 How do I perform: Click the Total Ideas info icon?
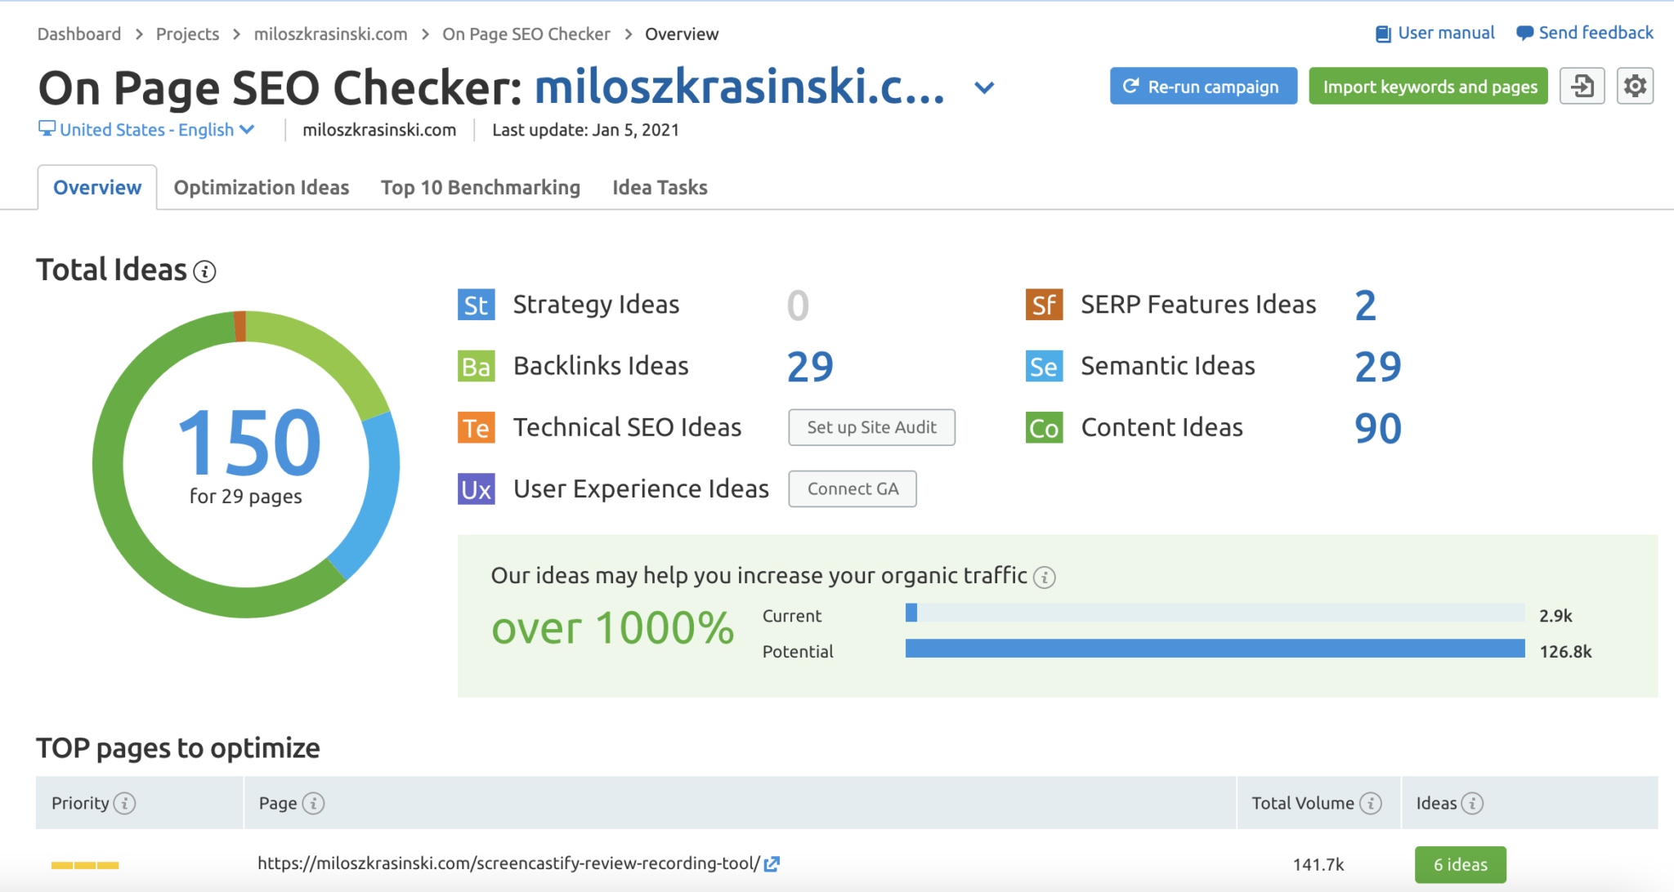(204, 271)
